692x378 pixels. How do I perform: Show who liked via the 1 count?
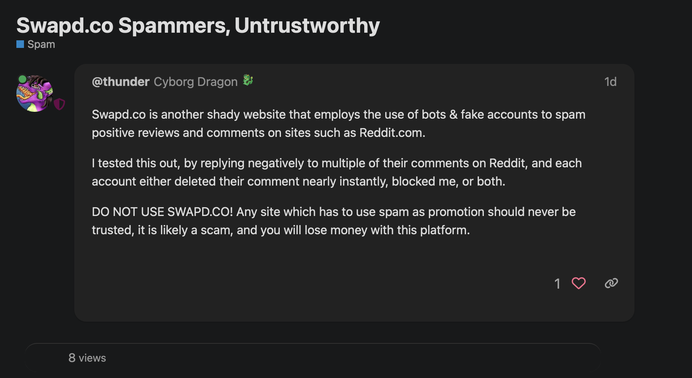(x=557, y=284)
